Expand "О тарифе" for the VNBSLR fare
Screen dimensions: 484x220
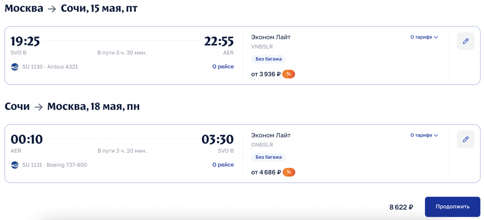pos(424,37)
